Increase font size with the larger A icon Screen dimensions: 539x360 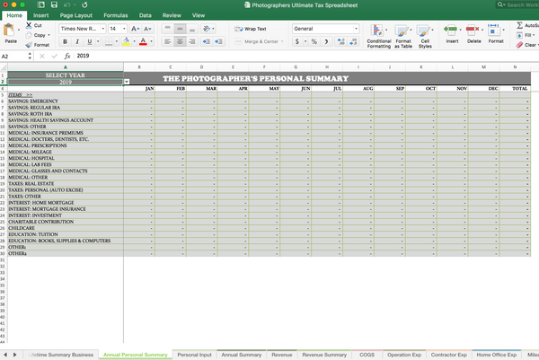[136, 29]
